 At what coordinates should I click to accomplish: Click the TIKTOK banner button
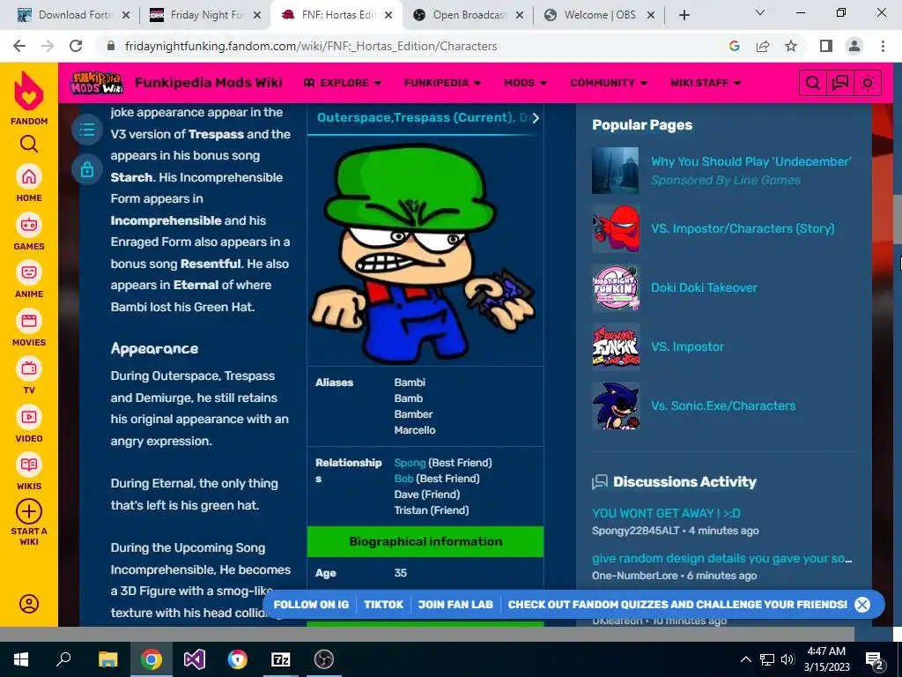384,605
